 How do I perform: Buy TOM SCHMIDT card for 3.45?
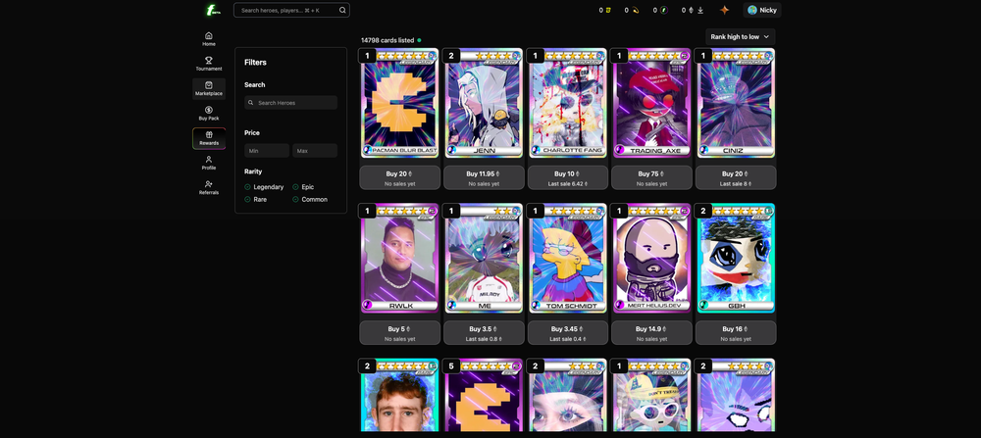(567, 332)
